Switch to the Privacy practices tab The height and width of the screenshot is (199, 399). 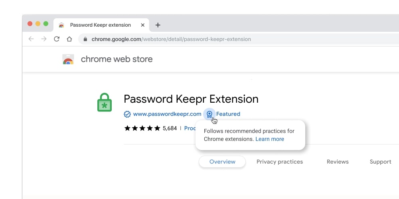click(279, 162)
